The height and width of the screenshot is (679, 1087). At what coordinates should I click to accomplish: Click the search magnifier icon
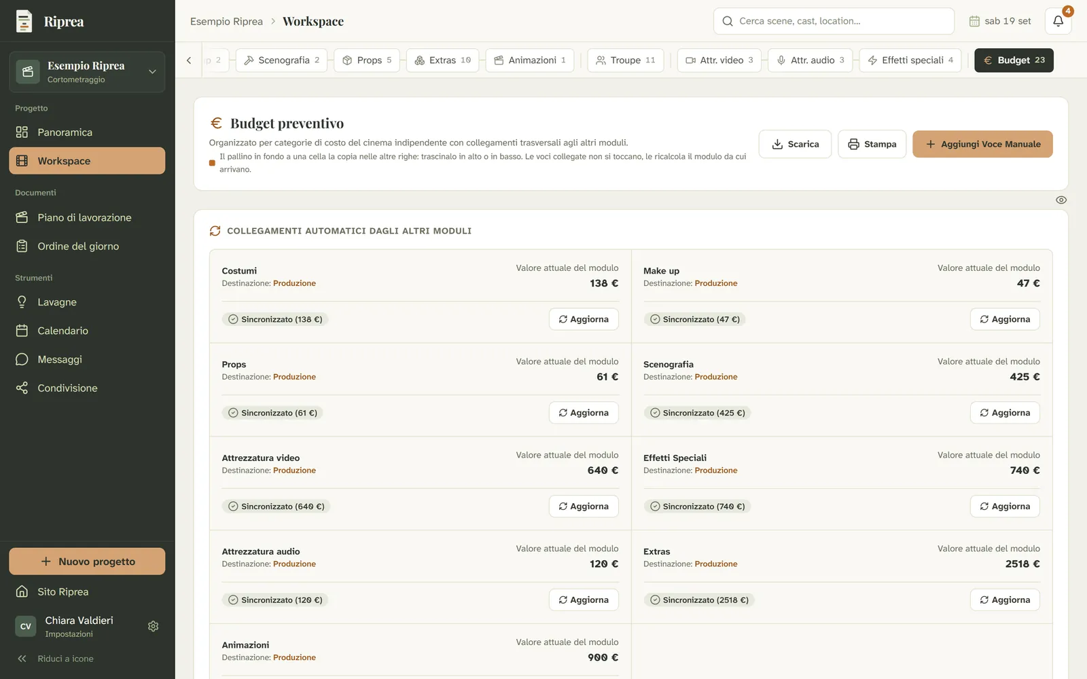pos(728,21)
